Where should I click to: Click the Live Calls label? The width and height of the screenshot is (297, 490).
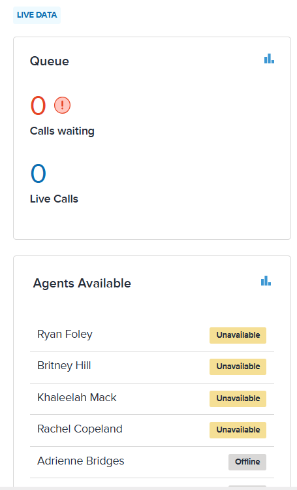click(x=54, y=199)
